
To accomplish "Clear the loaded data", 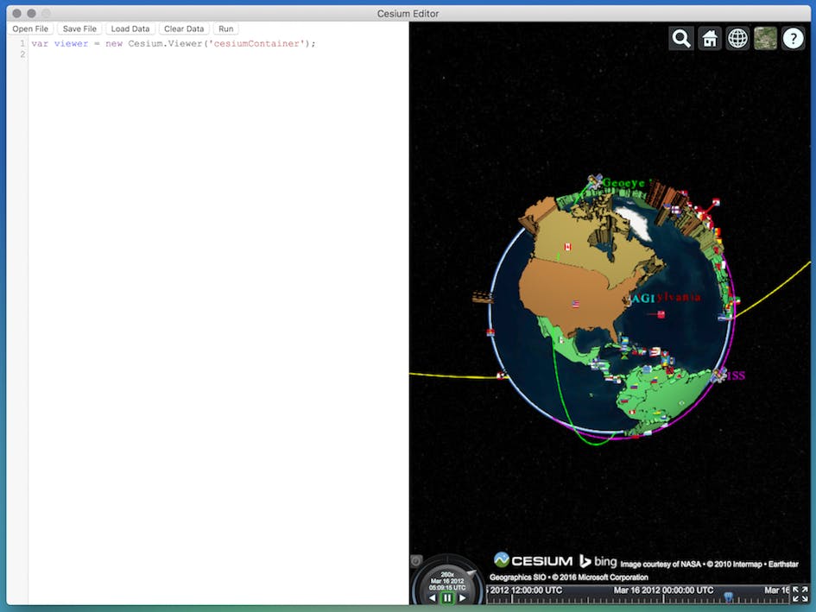I will pos(183,28).
